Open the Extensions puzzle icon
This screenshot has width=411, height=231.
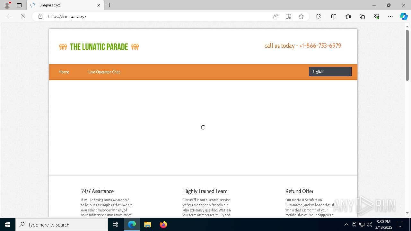[318, 16]
